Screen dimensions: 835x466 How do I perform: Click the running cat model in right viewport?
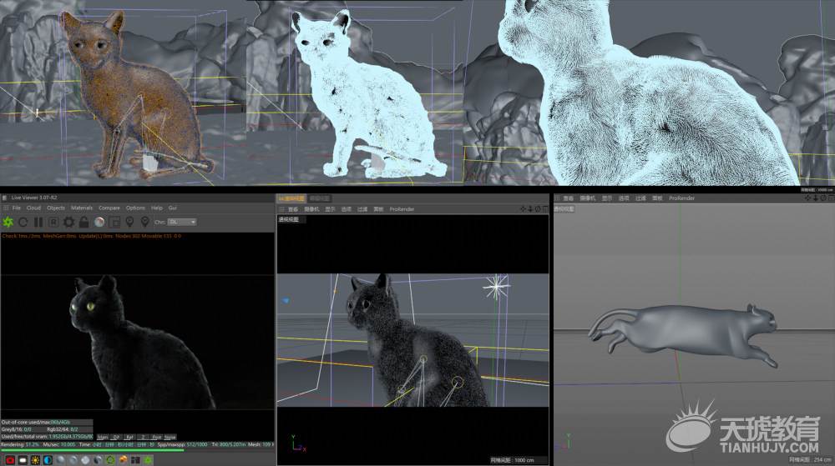[683, 332]
